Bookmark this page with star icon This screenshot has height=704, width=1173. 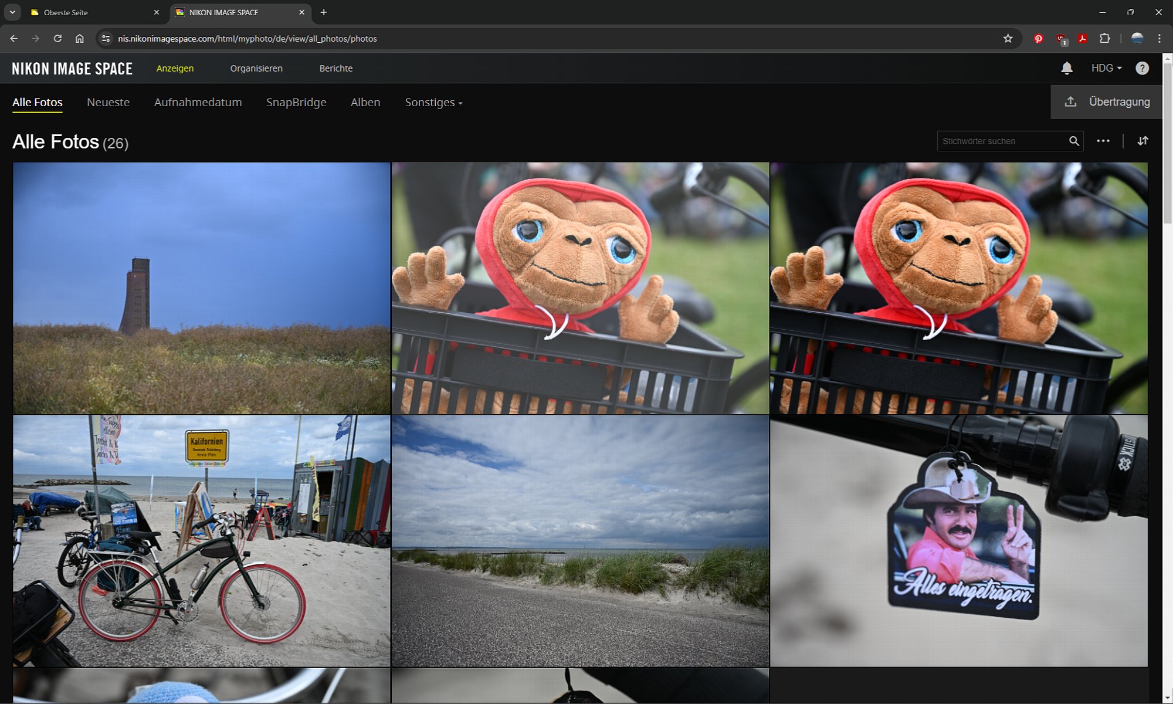pyautogui.click(x=1008, y=39)
